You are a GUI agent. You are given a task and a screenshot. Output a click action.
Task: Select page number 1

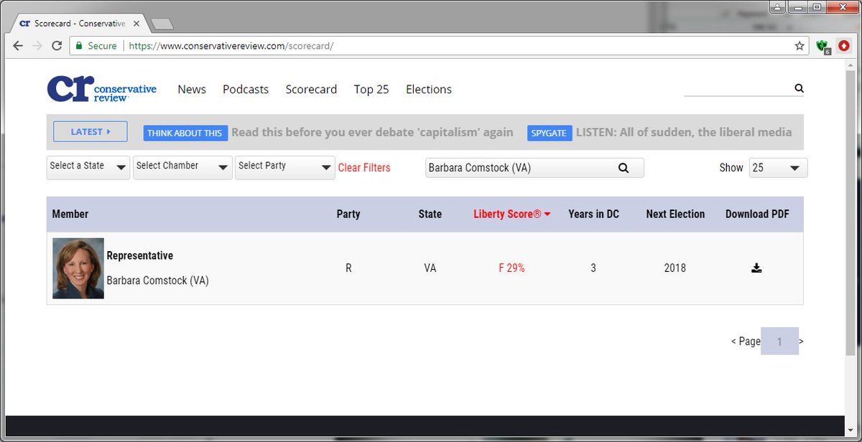(x=779, y=342)
